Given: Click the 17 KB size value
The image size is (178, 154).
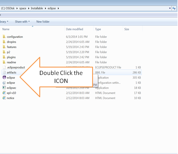Looking at the screenshot, I should pyautogui.click(x=137, y=93).
